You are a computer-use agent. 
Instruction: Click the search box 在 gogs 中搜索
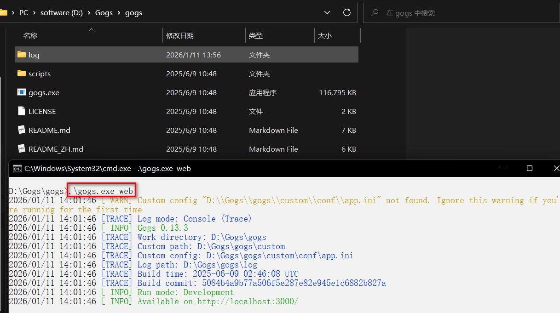tap(462, 13)
